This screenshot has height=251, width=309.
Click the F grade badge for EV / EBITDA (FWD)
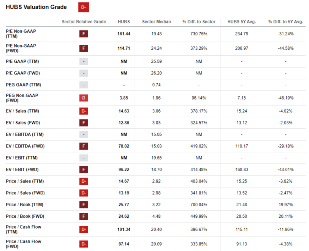pyautogui.click(x=83, y=146)
